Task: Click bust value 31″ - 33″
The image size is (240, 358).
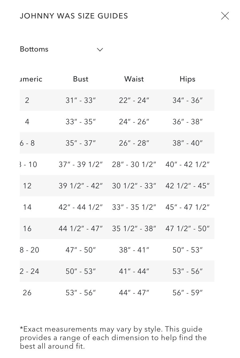Action: tap(81, 100)
